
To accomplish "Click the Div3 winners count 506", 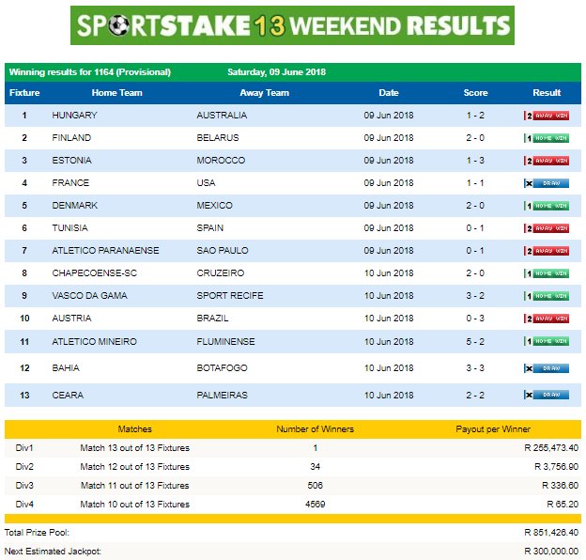I will click(315, 485).
